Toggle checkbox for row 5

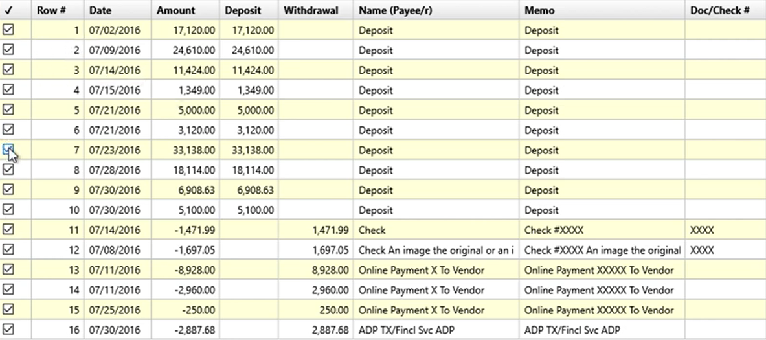(8, 110)
